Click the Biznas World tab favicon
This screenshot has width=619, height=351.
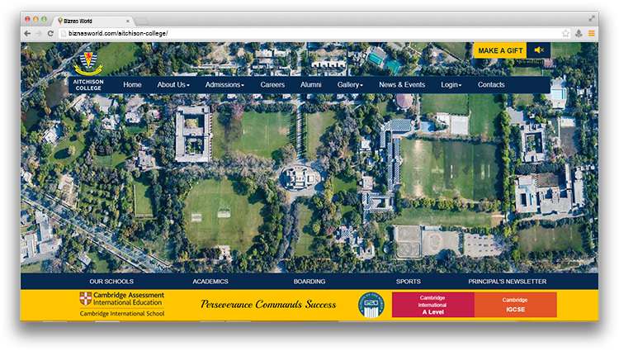tap(60, 21)
